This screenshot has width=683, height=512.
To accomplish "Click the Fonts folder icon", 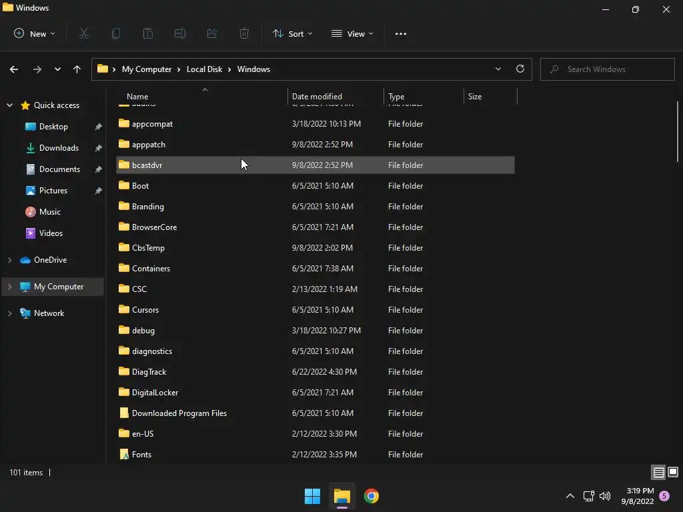I will point(124,454).
